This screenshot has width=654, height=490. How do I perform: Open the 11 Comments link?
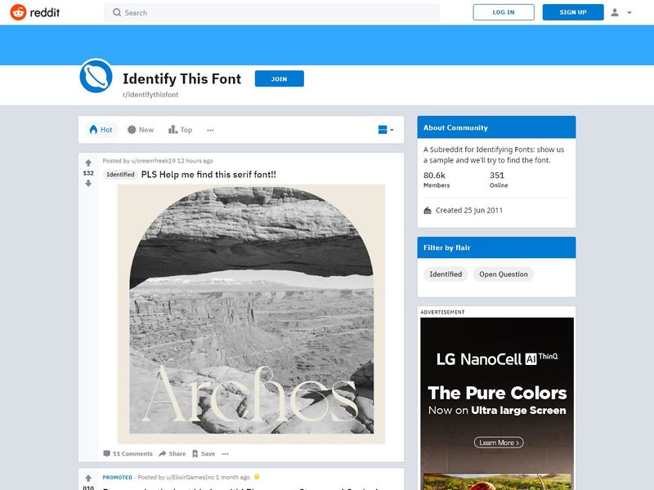128,454
